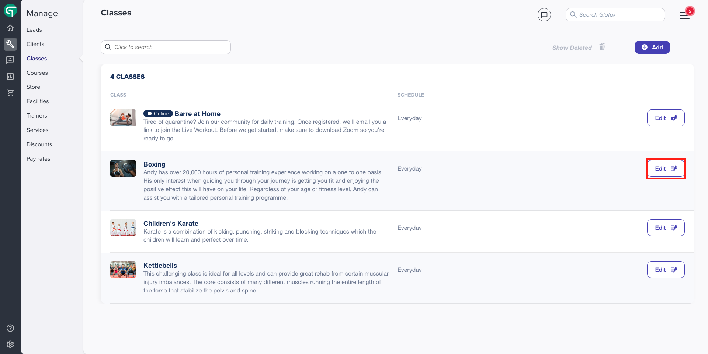
Task: Open the help question mark icon
Action: (10, 328)
